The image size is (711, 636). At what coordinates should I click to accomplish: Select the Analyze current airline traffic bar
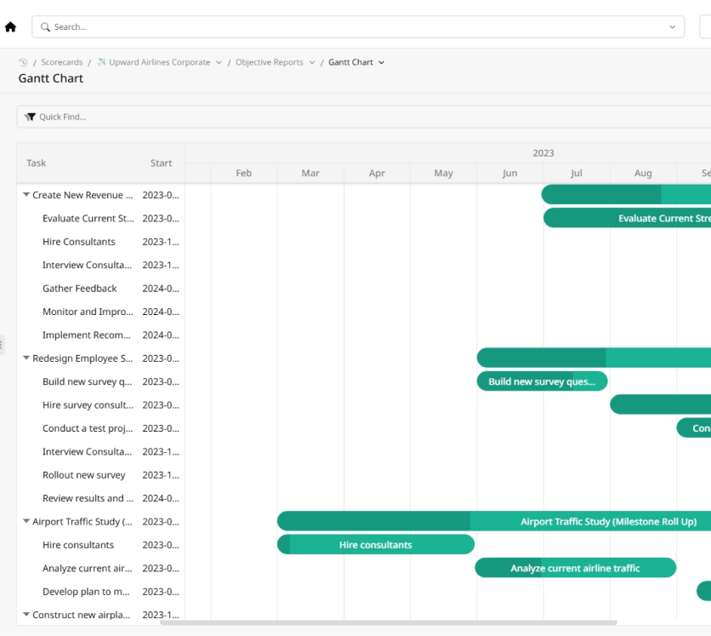(576, 568)
